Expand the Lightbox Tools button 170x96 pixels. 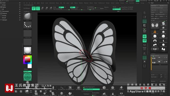point(159,18)
